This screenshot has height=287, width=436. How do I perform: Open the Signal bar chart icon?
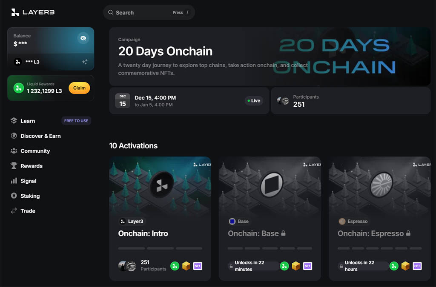[14, 181]
